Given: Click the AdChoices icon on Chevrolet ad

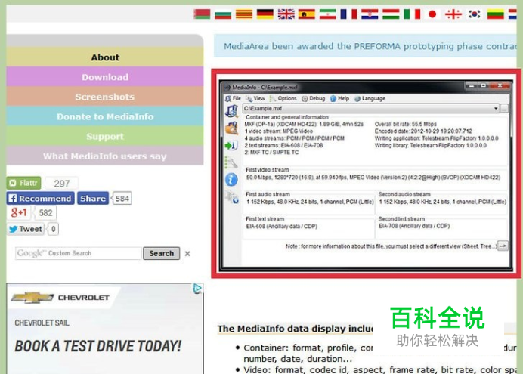Looking at the screenshot, I should click(x=197, y=289).
